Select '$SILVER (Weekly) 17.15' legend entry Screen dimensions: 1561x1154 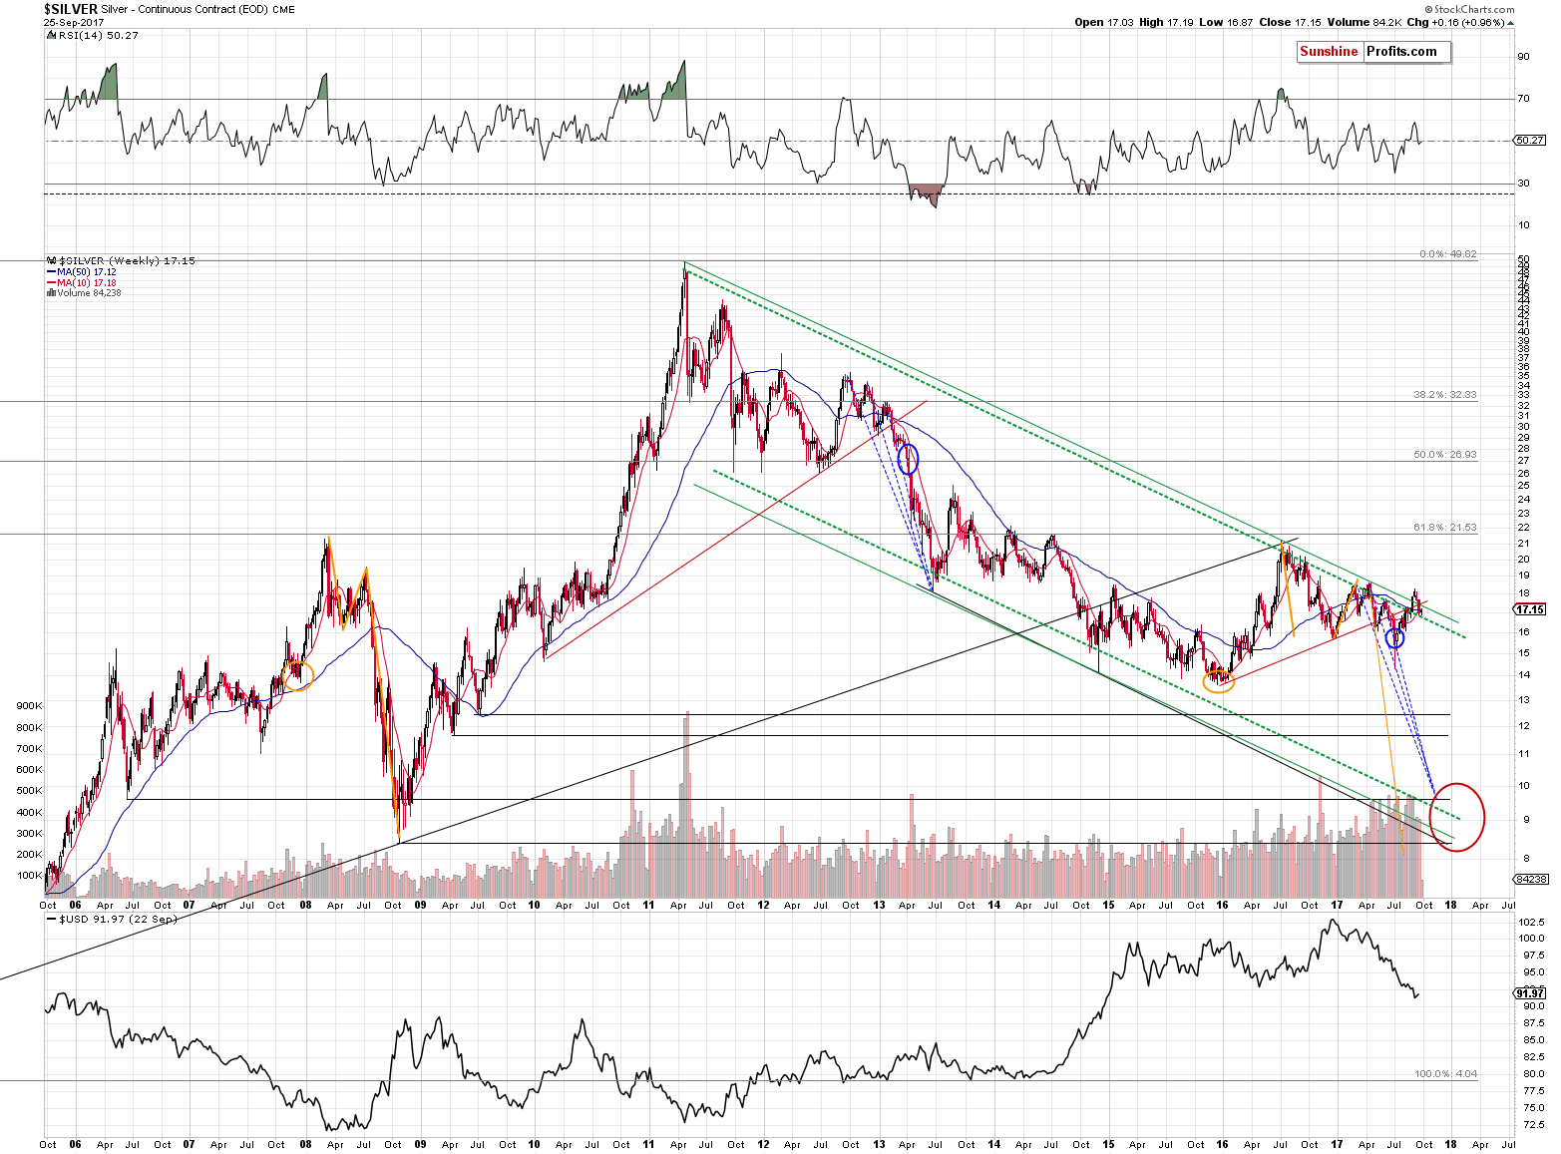[122, 260]
